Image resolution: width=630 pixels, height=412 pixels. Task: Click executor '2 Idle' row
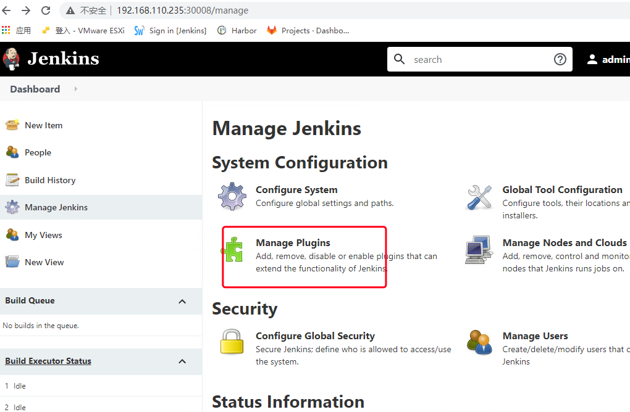[101, 406]
